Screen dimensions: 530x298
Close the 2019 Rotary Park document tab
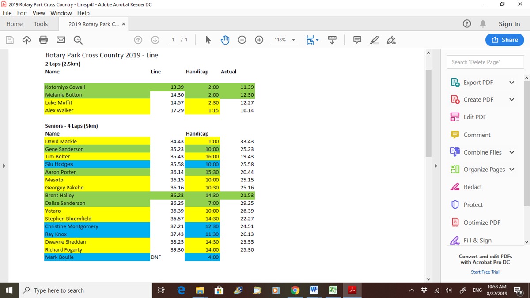tap(124, 24)
